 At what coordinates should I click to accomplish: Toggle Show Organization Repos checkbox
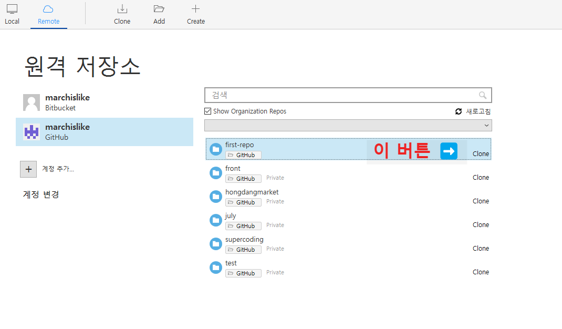coord(208,111)
